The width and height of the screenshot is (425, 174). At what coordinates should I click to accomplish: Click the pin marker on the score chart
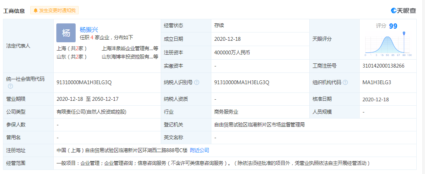(404, 34)
